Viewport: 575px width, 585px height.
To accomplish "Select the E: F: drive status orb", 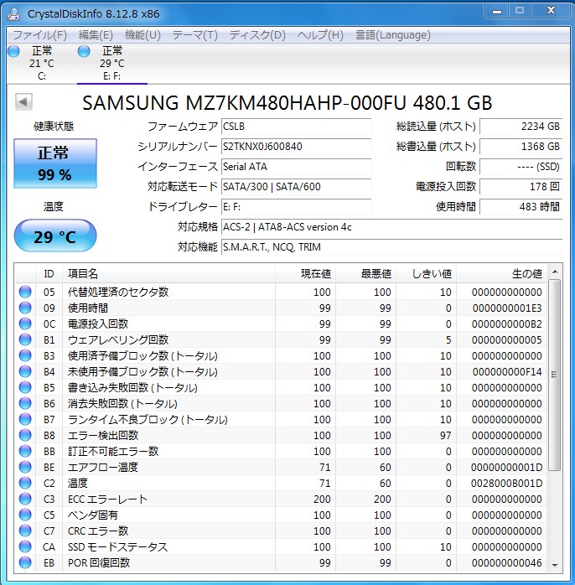I will pos(84,52).
